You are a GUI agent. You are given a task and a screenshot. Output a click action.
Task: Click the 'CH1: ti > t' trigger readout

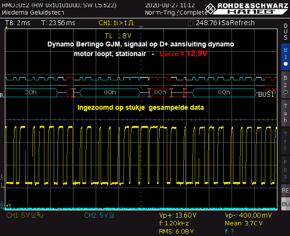pyautogui.click(x=116, y=23)
